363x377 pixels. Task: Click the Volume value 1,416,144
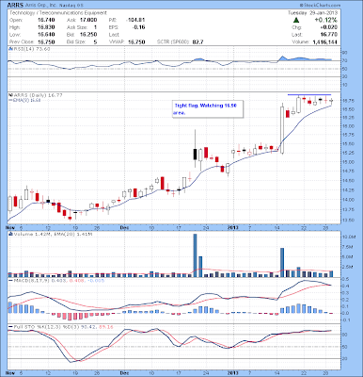coord(325,41)
